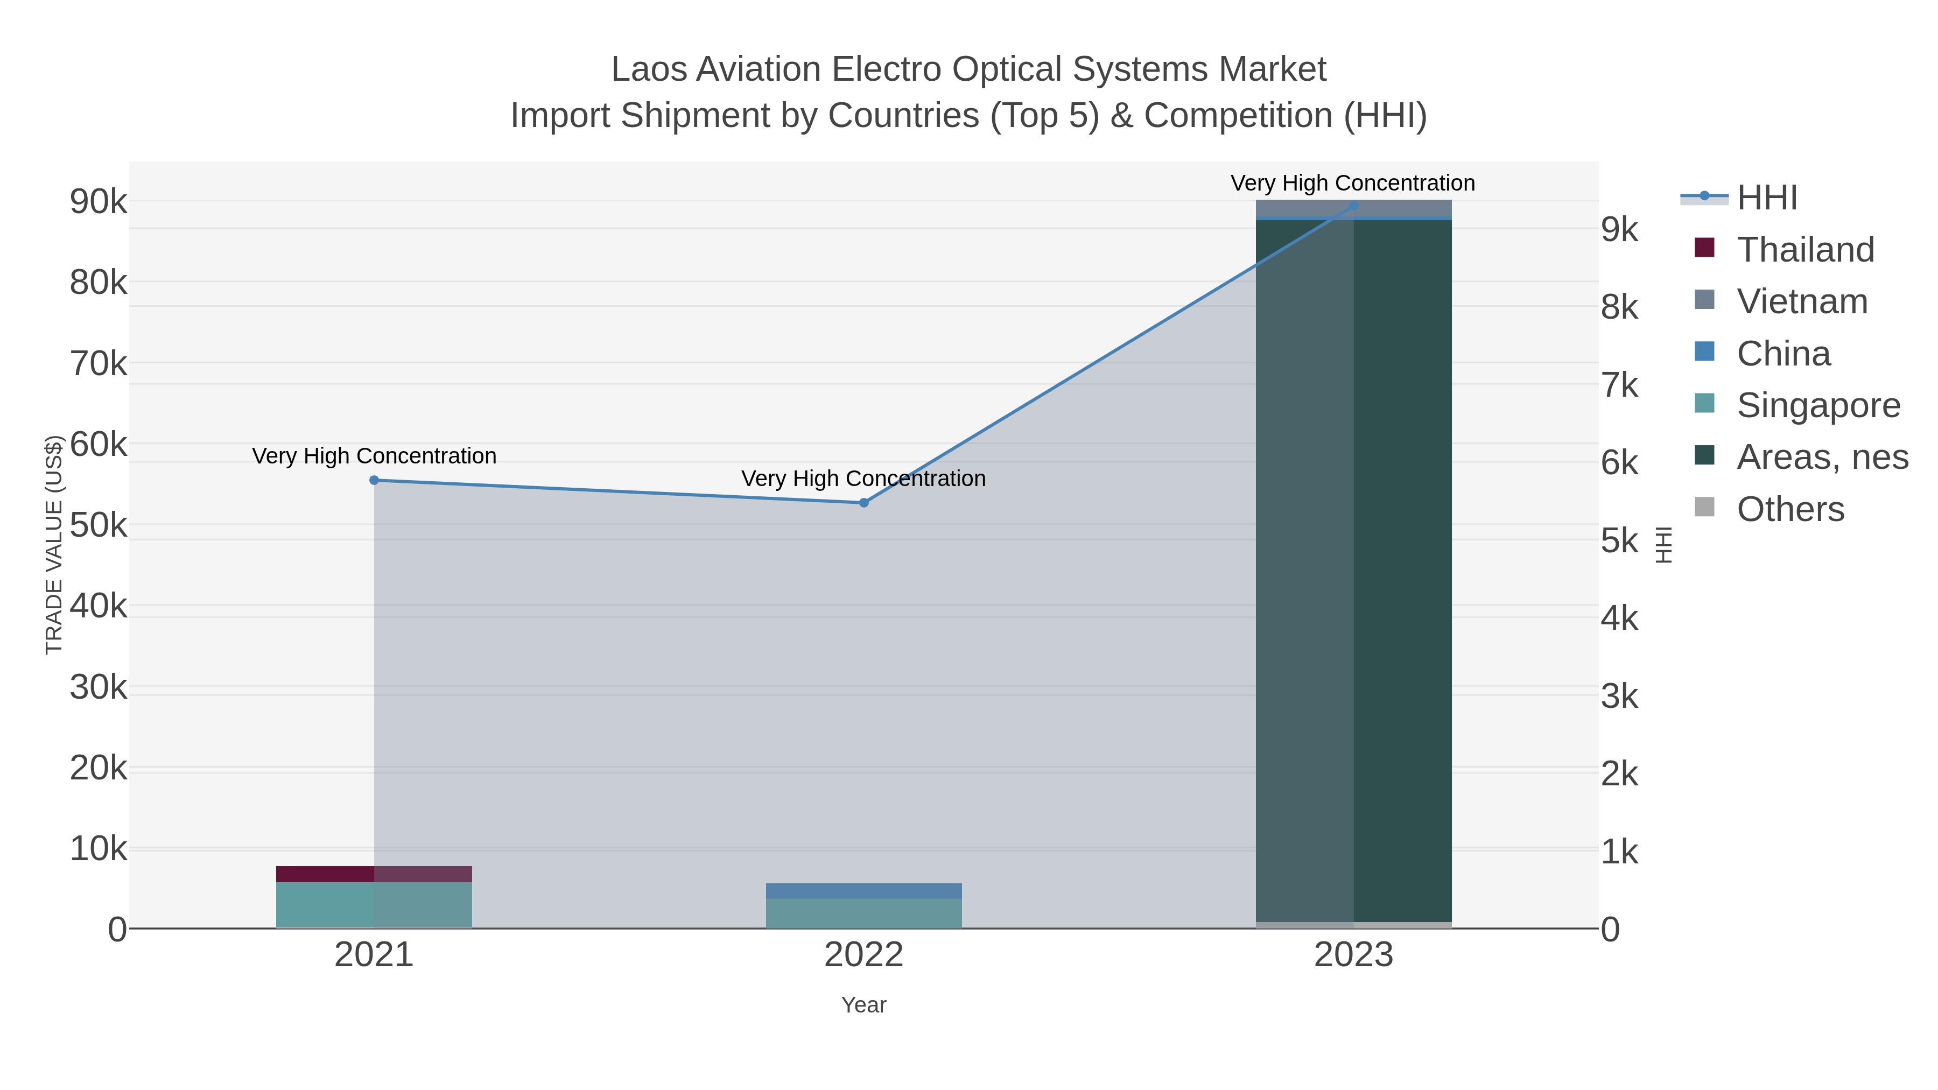Toggle the Singapore legend entry
The image size is (1938, 1090).
(1797, 405)
